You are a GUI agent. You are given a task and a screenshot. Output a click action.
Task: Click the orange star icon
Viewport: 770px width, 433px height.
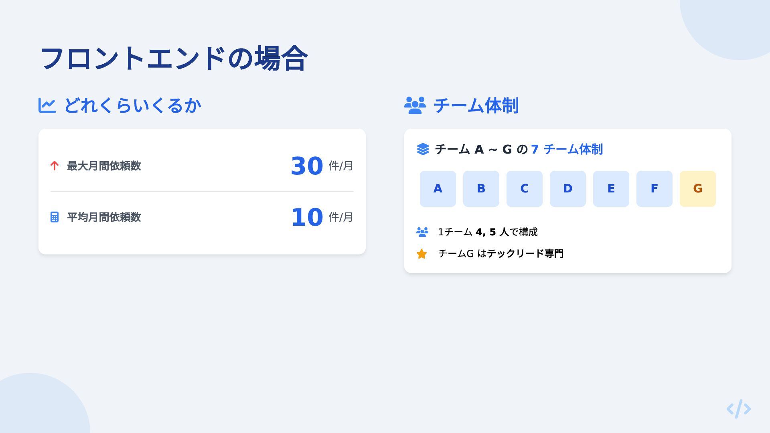pos(421,254)
